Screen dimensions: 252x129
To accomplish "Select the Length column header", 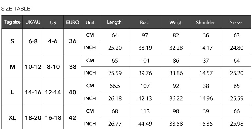I will pos(114,22).
